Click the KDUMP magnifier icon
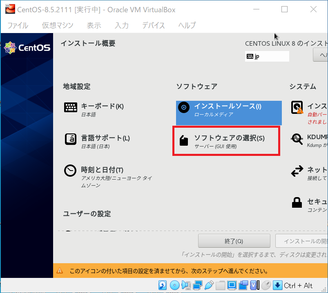 297,139
